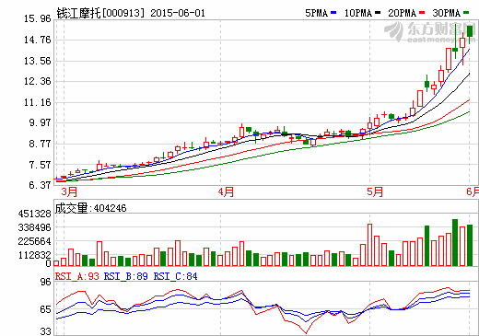Select the 5月 month marker
The height and width of the screenshot is (336, 479).
[375, 191]
